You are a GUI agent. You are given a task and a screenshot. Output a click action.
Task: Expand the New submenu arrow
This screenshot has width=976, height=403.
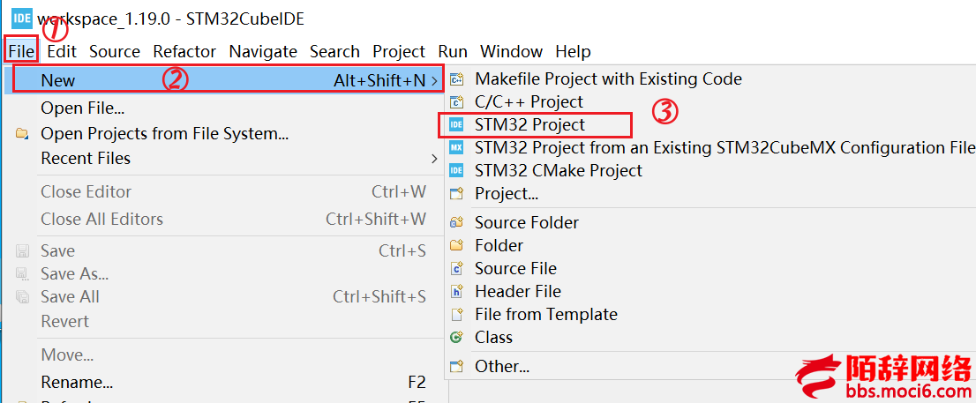tap(434, 80)
